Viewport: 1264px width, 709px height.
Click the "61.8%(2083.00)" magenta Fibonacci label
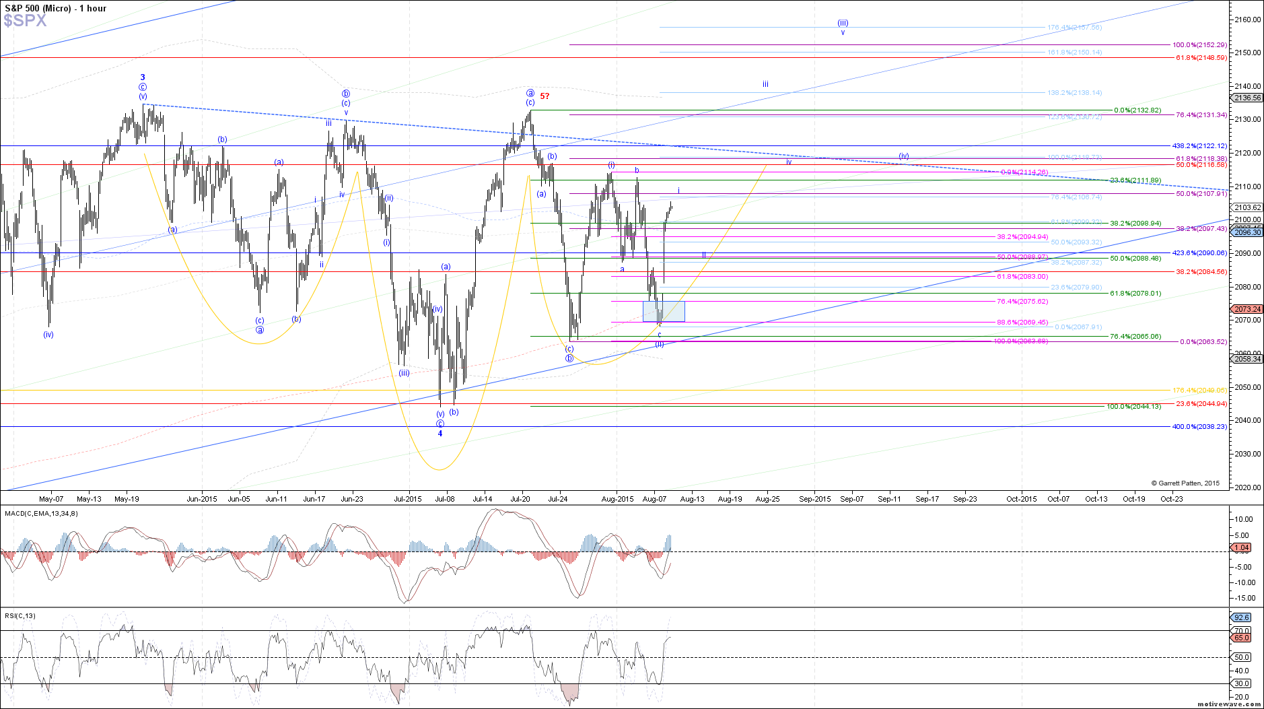click(1022, 277)
